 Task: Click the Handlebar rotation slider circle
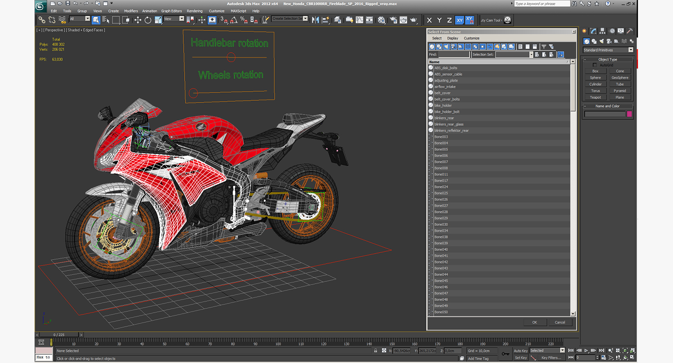coord(231,57)
